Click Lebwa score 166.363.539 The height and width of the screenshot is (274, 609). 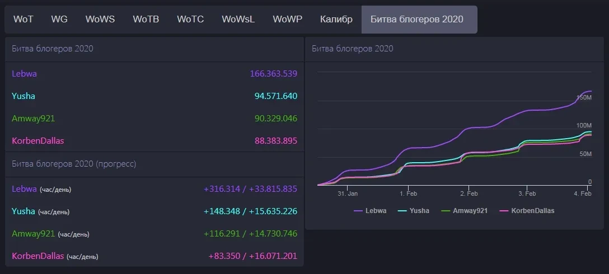tap(273, 73)
